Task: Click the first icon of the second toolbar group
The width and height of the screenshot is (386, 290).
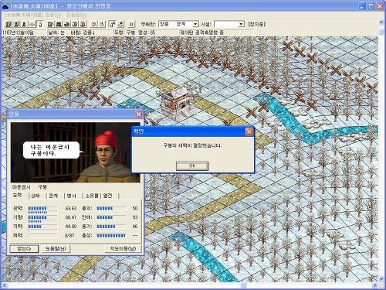Action: pyautogui.click(x=51, y=24)
